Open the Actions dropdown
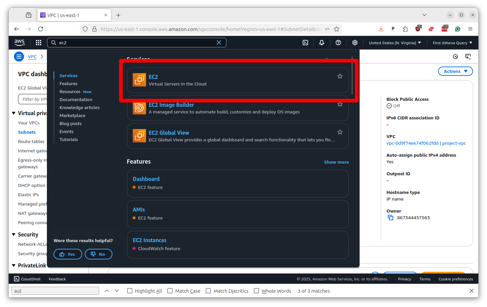Viewport: 487px width, 307px height. pyautogui.click(x=455, y=71)
